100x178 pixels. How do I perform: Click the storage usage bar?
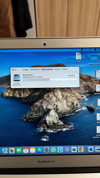click(x=50, y=79)
